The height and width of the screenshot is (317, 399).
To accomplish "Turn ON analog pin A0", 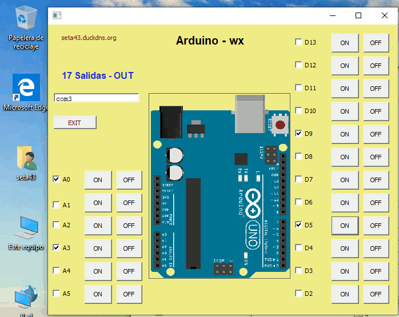I will tap(98, 180).
